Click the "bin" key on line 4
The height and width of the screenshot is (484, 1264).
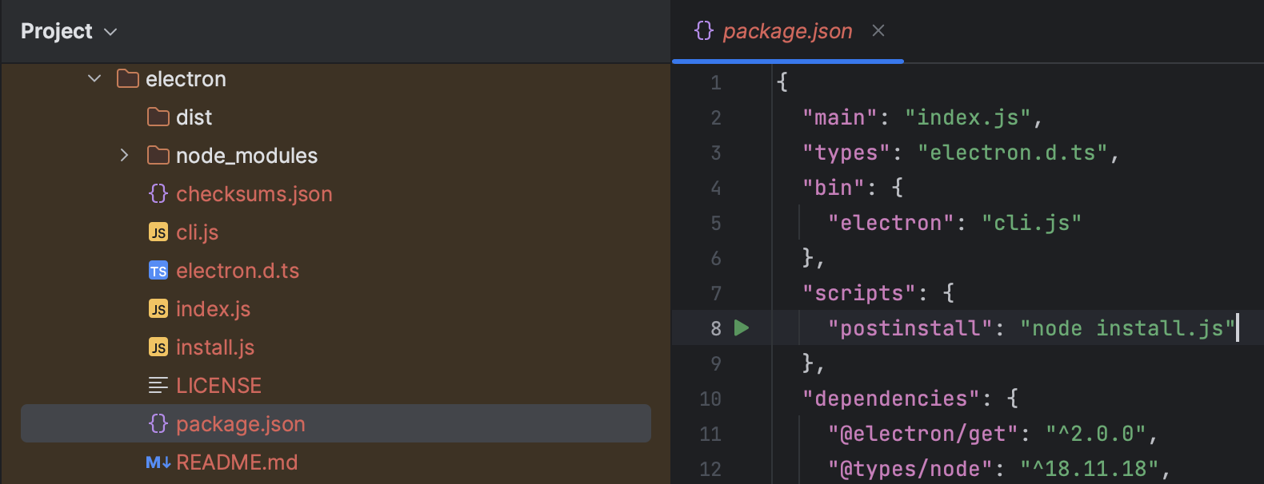tap(834, 188)
